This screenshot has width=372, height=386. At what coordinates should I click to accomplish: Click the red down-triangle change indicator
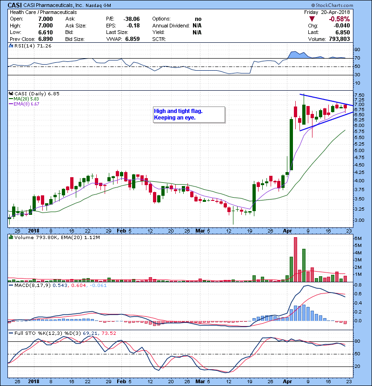[312, 19]
